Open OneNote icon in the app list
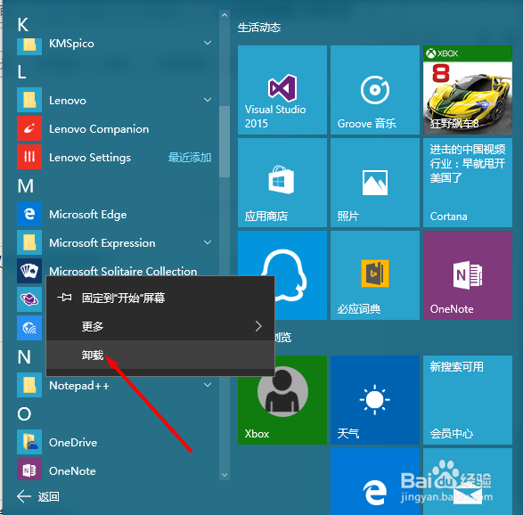The height and width of the screenshot is (515, 523). coord(29,470)
